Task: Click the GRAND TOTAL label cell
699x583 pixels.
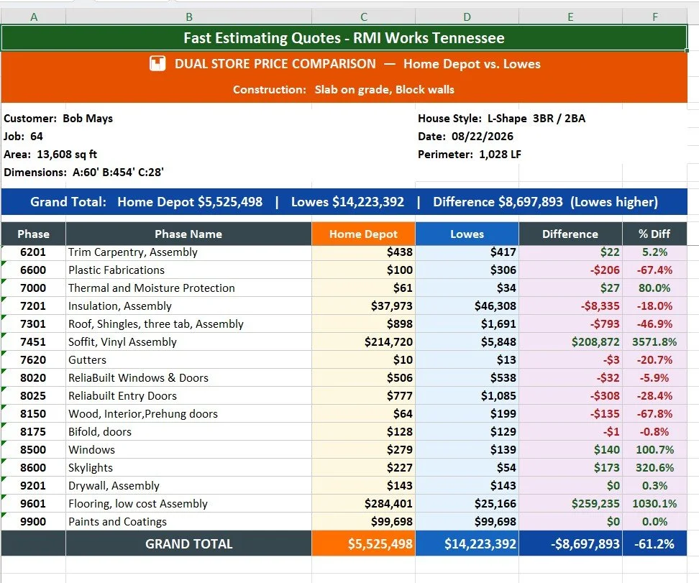Action: [188, 543]
